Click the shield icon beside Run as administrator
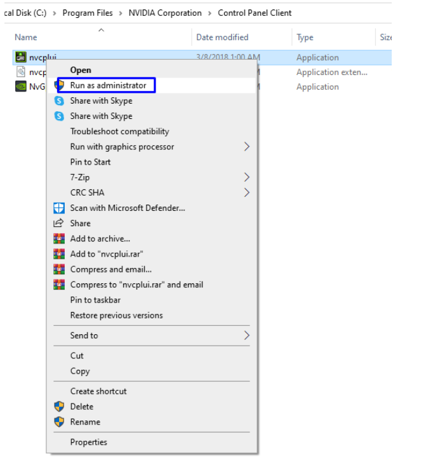Viewport: 426px width, 460px height. click(x=60, y=85)
